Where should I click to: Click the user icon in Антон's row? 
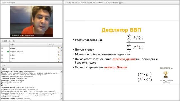(x=59, y=59)
